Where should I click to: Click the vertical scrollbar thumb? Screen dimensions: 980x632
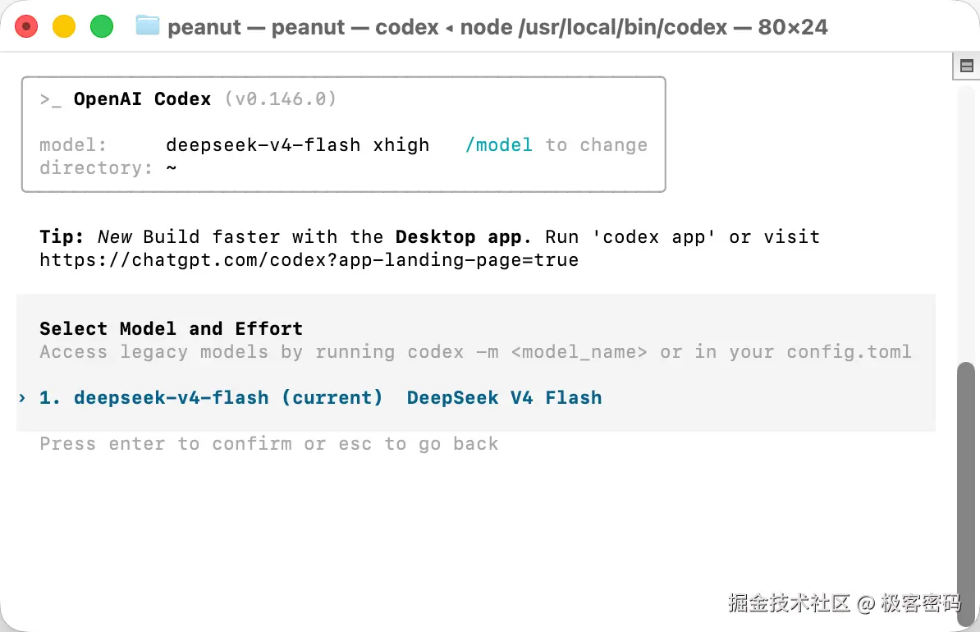tap(966, 494)
